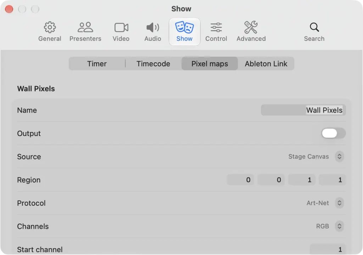Viewport: 363px width, 255px height.
Task: Click the Source row label
Action: point(29,157)
